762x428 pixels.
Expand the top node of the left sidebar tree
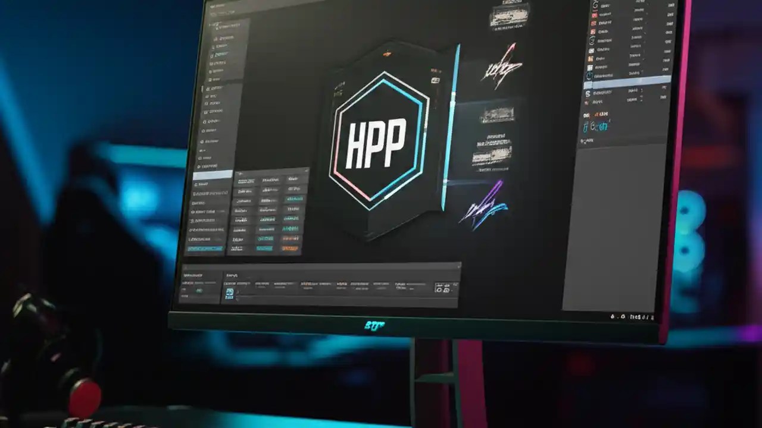pyautogui.click(x=209, y=25)
